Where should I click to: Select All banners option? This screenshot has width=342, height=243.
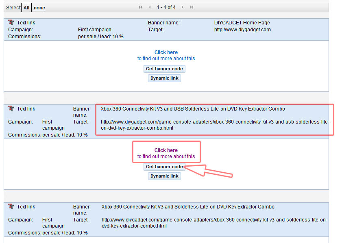(26, 8)
